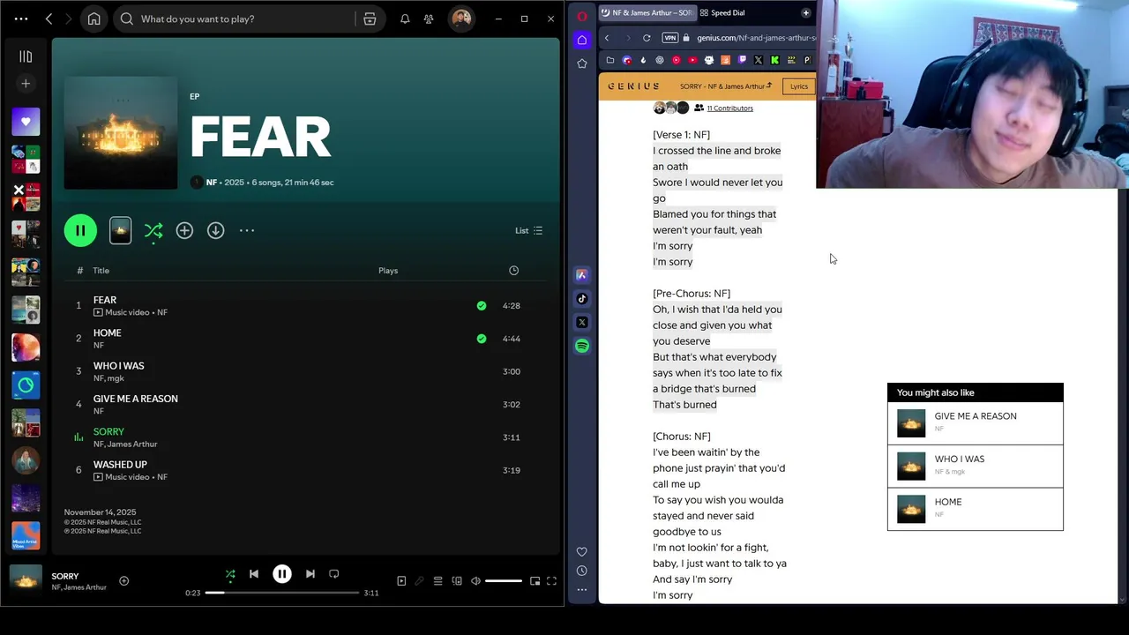Open Spotify notifications bell

point(405,19)
